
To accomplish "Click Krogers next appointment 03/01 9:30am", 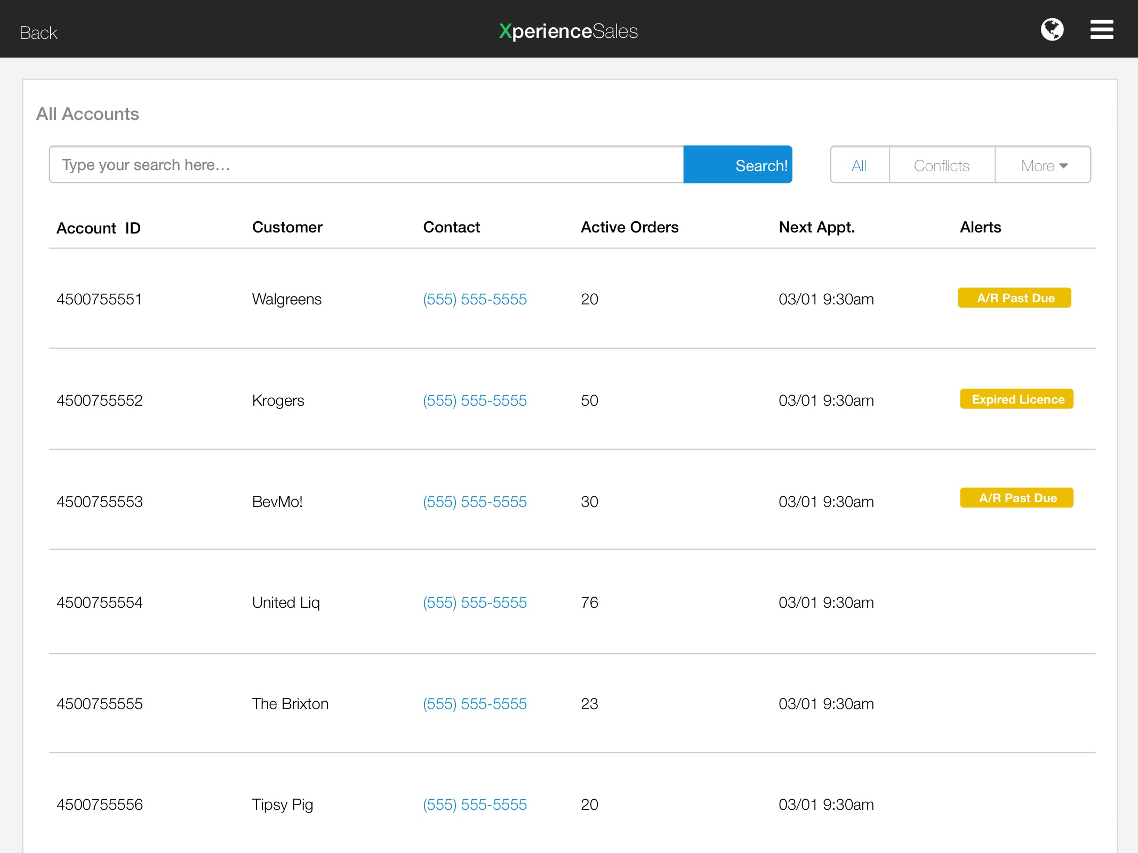I will pos(826,400).
